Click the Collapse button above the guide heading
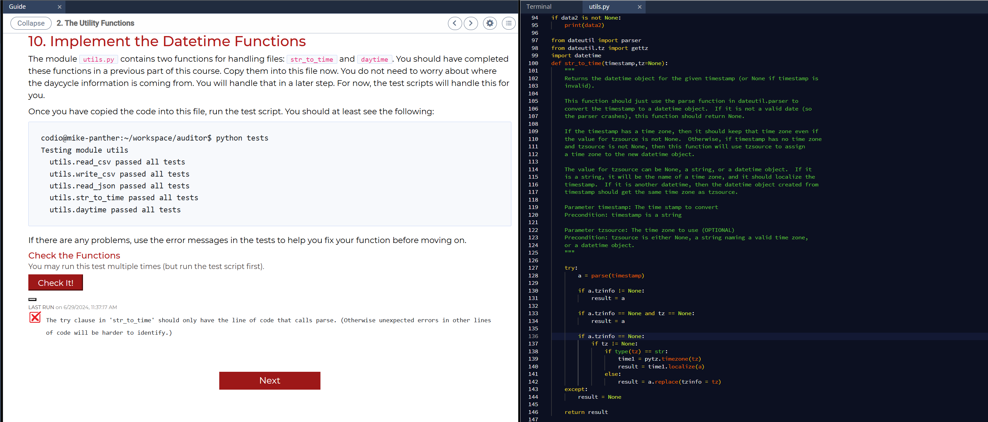The image size is (988, 422). [x=31, y=23]
